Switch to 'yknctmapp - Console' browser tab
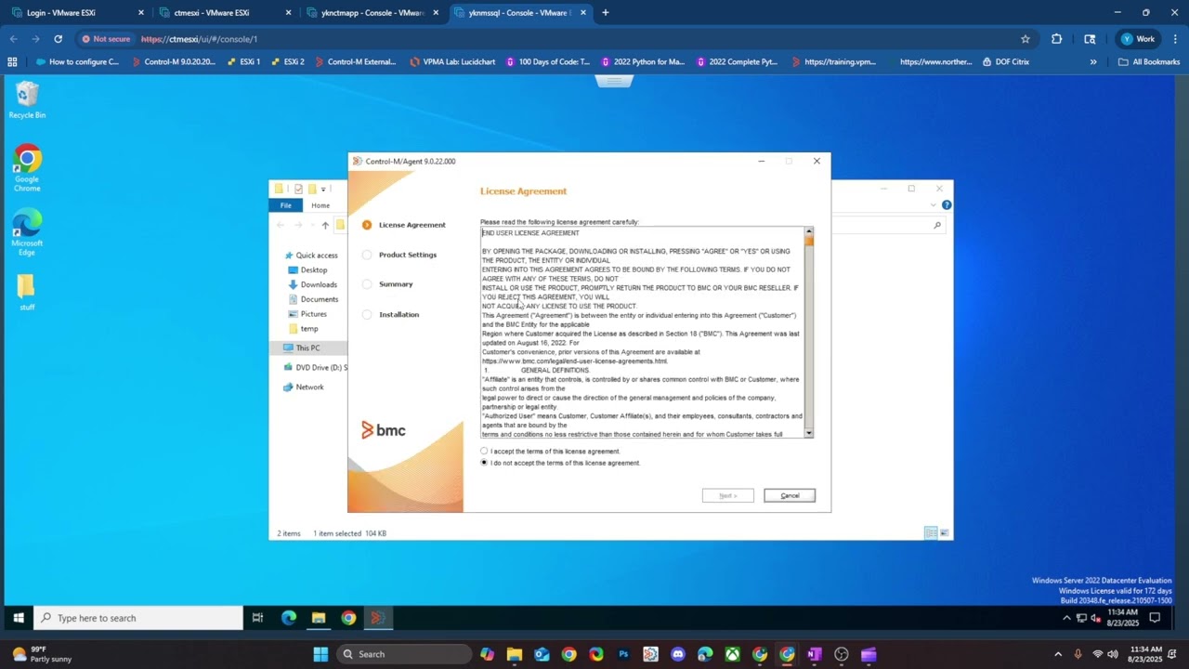 [x=372, y=13]
